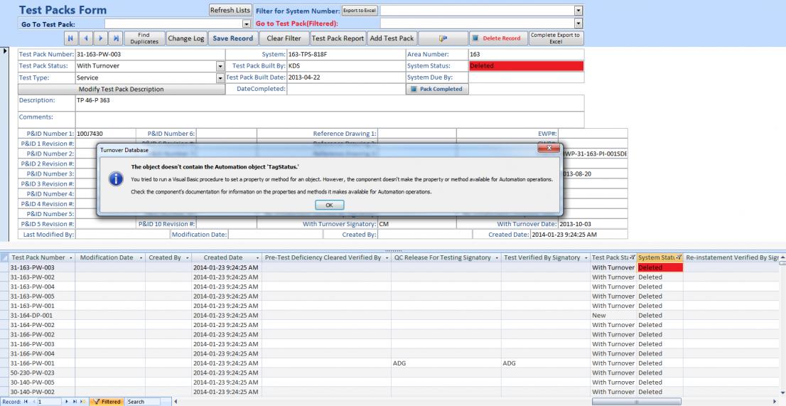Select row 31-166-PW-004 in the datasheet
This screenshot has height=406, width=786.
(4, 354)
